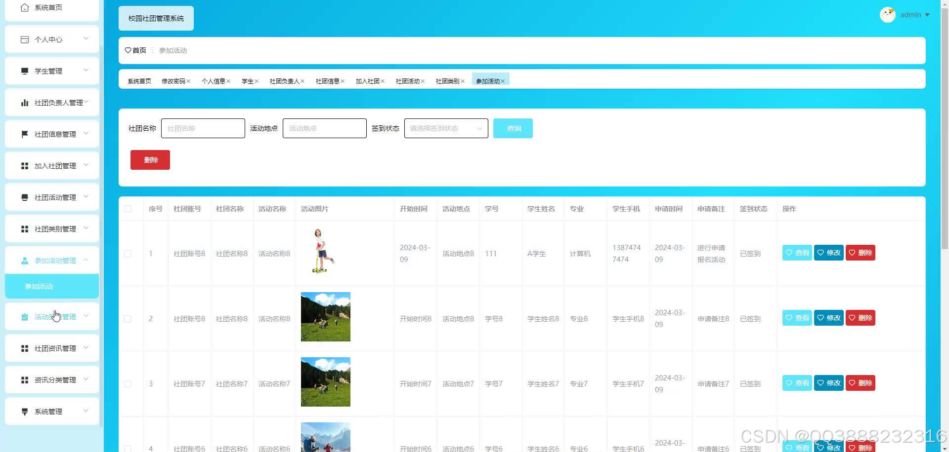Click the grid icon beside 社团资讯管理
949x452 pixels.
coord(25,348)
